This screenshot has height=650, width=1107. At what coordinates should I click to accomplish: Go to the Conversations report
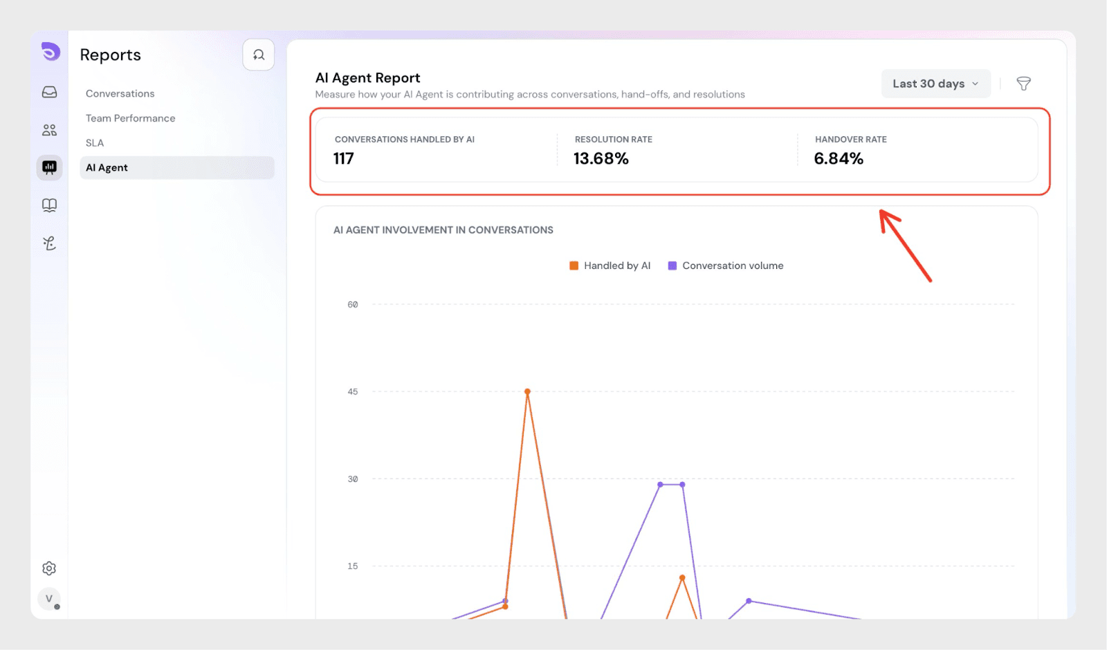pyautogui.click(x=120, y=93)
